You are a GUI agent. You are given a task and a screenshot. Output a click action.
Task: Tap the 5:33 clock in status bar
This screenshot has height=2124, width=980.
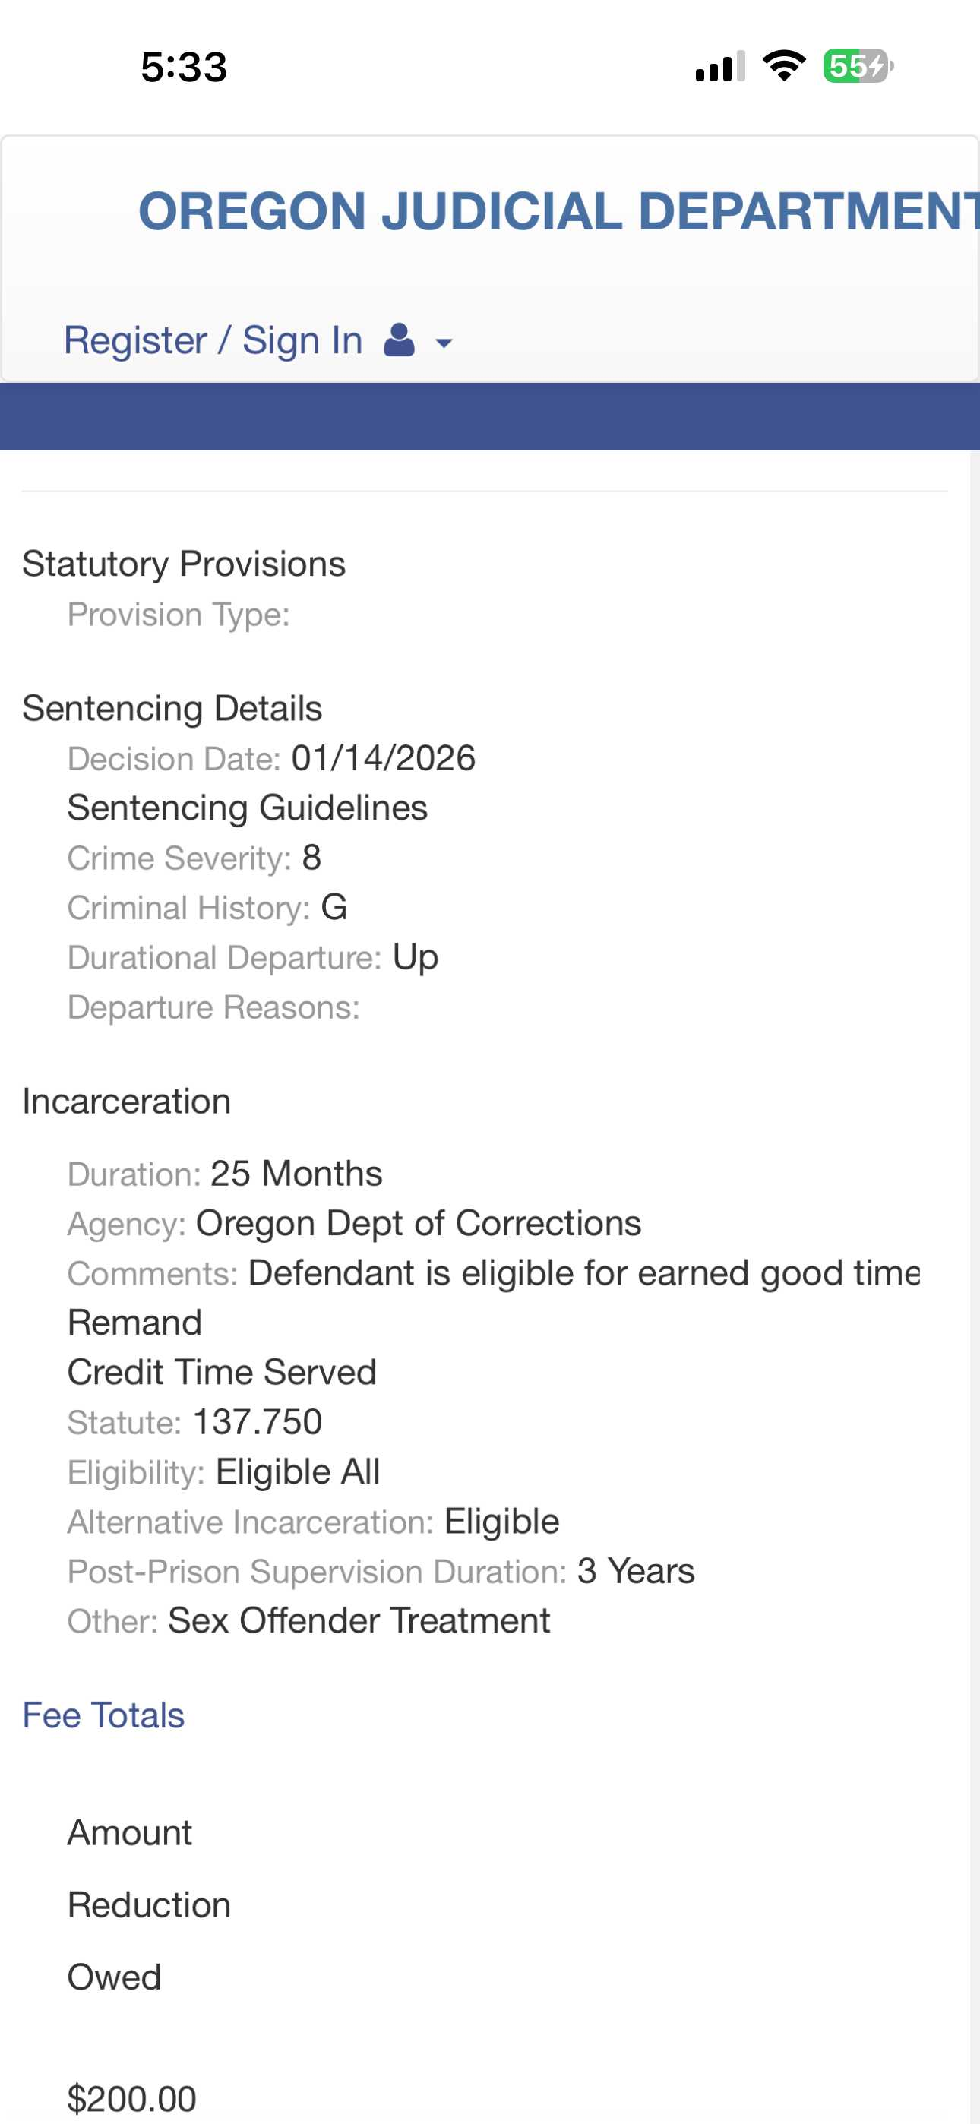click(x=183, y=67)
